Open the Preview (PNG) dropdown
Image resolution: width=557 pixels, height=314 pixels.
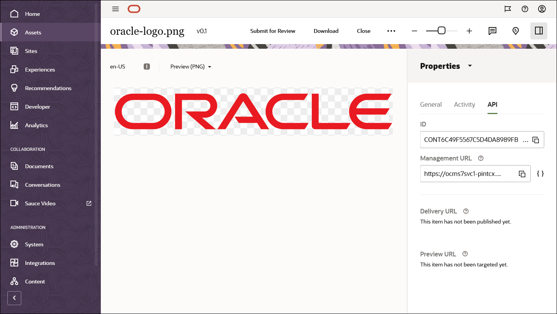tap(190, 67)
